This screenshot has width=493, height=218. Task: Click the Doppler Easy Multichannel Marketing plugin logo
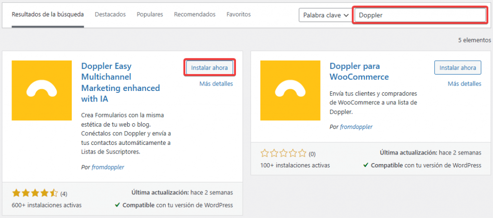(x=41, y=90)
